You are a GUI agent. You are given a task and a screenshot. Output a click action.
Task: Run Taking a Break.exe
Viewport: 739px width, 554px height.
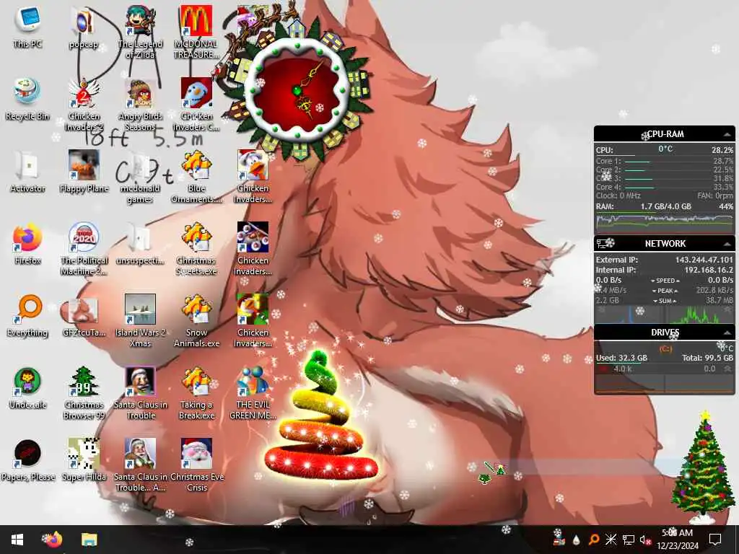tap(196, 393)
